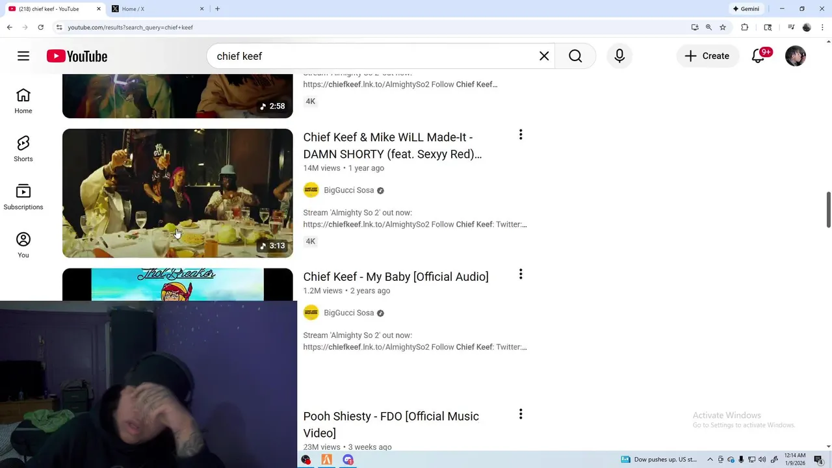The width and height of the screenshot is (832, 468).
Task: Open the YouTube account avatar menu
Action: 796,56
